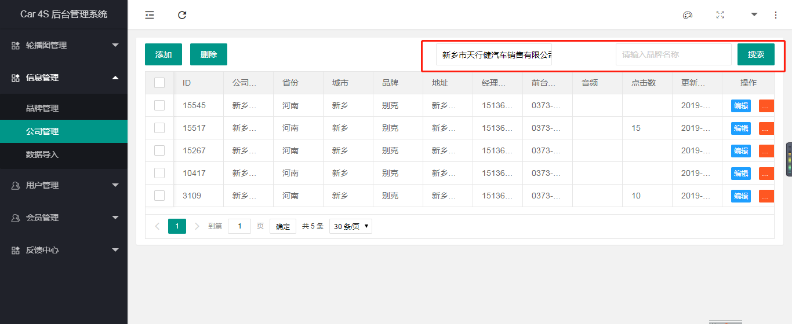Expand the 反馈中心 menu arrow
This screenshot has height=324, width=792.
point(115,250)
